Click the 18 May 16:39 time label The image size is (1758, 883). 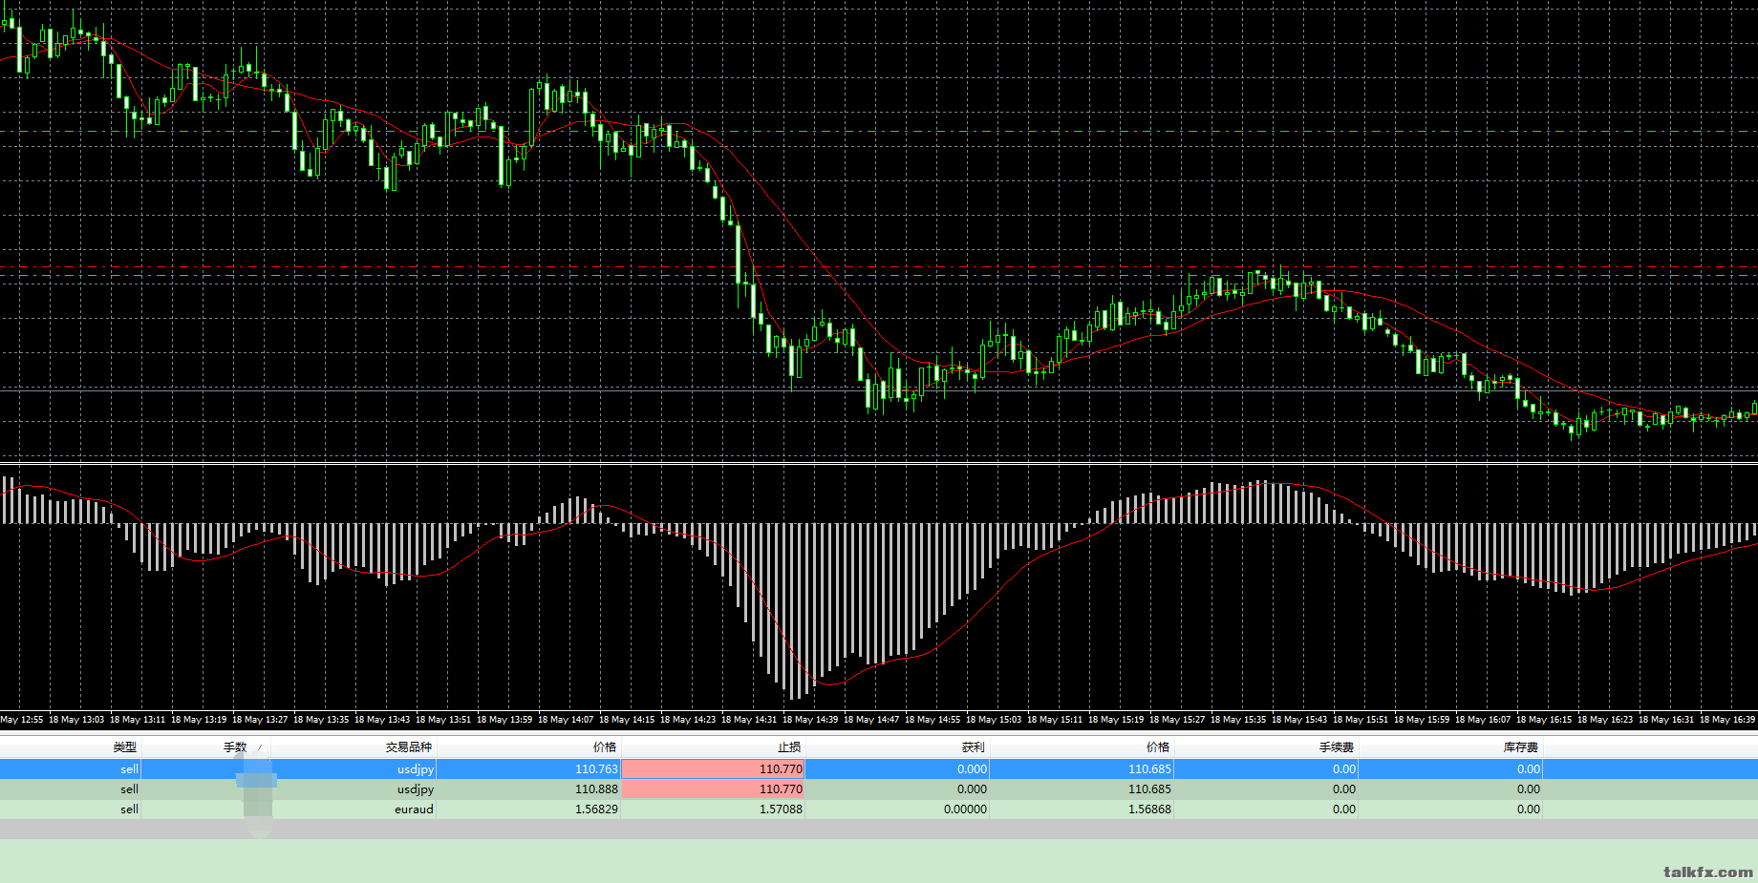[1727, 720]
